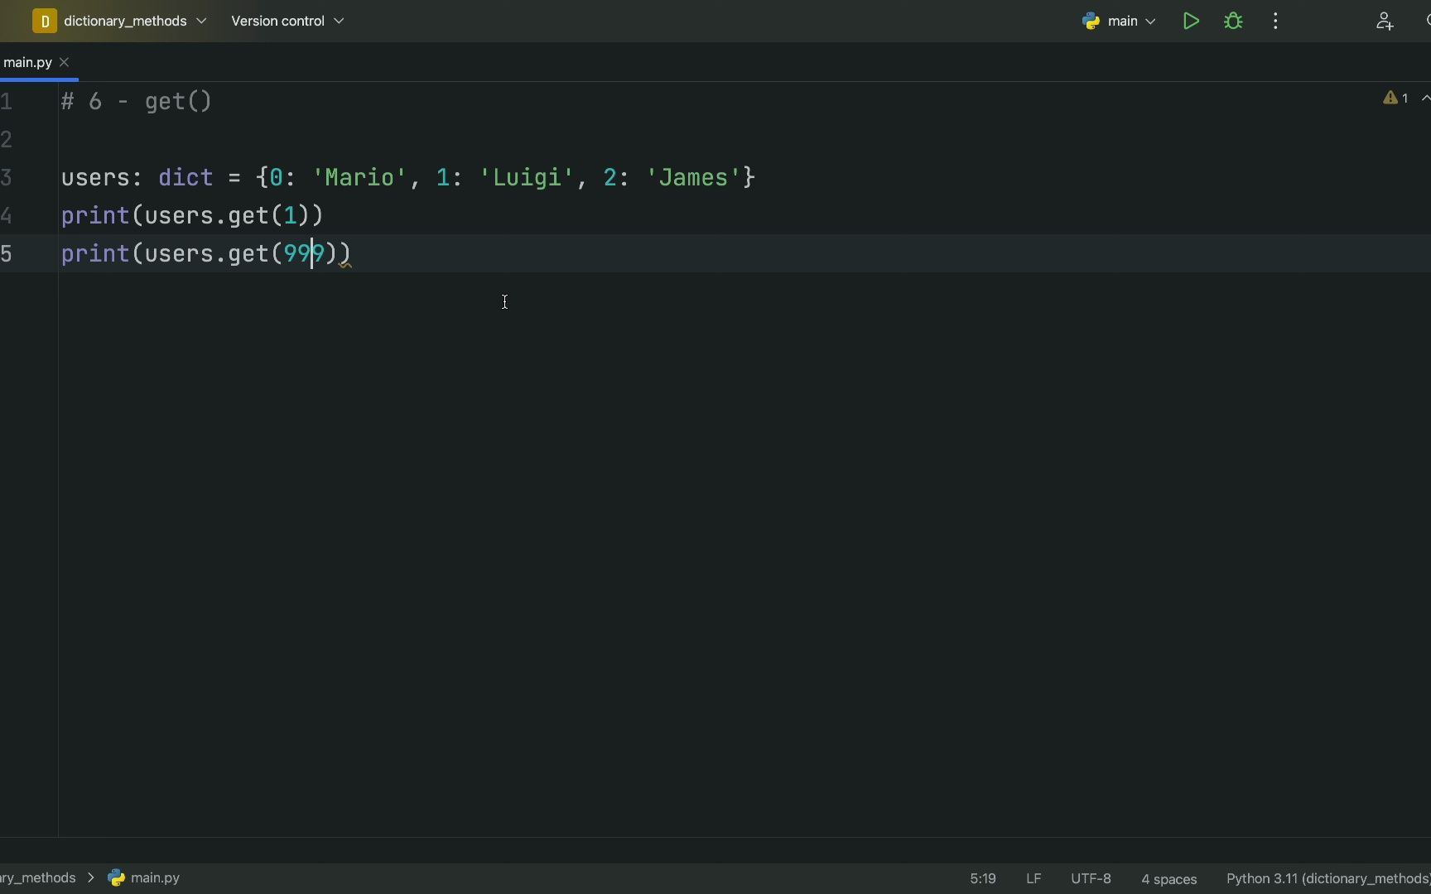Click the 'Luigi' string in the dictionary
Viewport: 1431px width, 894px height.
tap(527, 177)
